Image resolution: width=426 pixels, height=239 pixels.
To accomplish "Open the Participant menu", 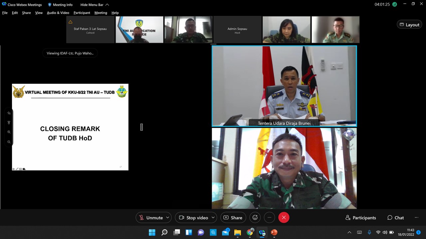I will pos(82,13).
